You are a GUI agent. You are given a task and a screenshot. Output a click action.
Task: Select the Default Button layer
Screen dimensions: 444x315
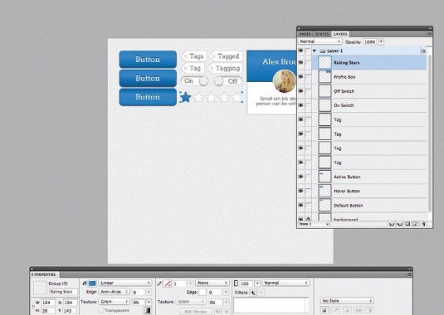coord(369,206)
